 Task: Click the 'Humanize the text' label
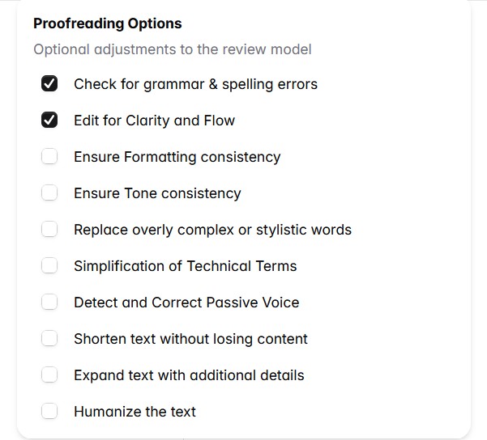click(x=135, y=412)
